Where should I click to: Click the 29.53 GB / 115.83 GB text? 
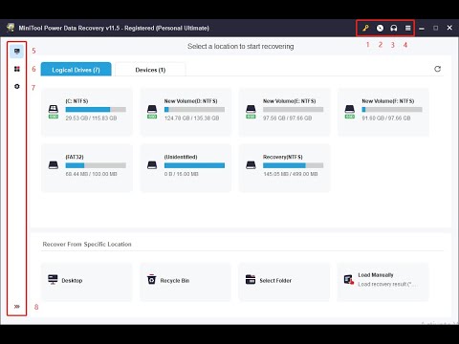[x=91, y=118]
